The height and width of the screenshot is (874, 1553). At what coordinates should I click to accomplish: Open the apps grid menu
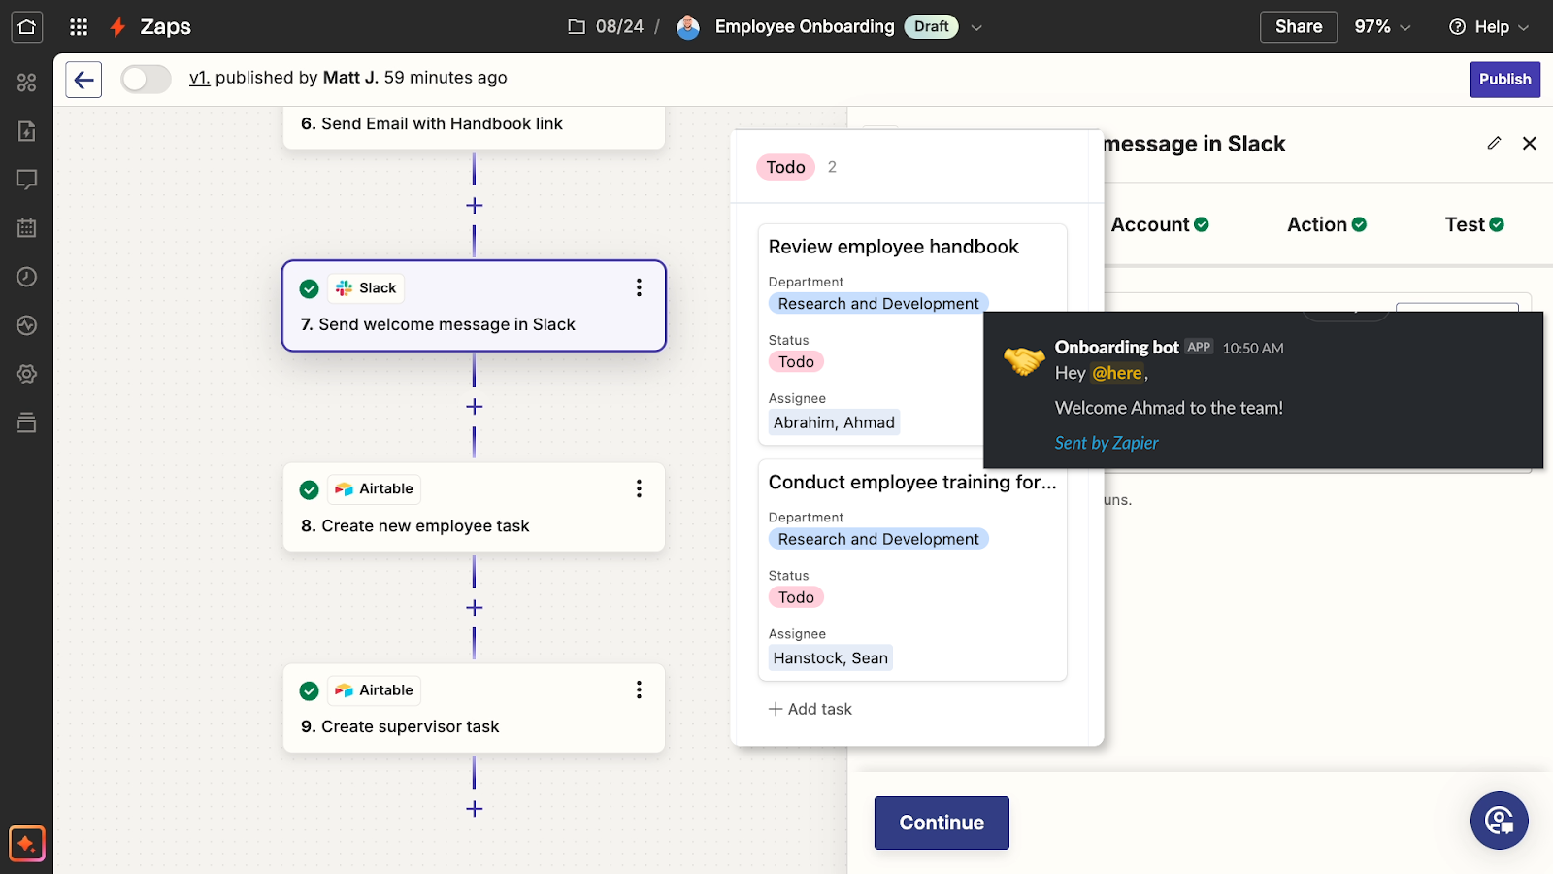pos(80,27)
